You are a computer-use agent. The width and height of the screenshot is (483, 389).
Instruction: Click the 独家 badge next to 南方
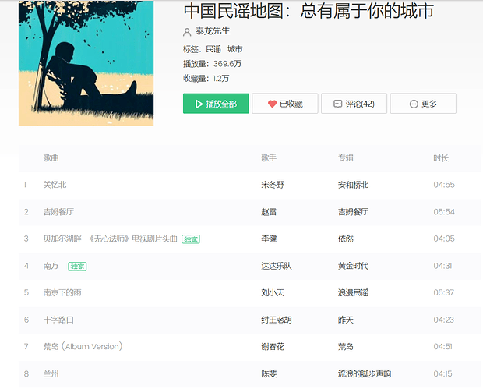(x=77, y=266)
